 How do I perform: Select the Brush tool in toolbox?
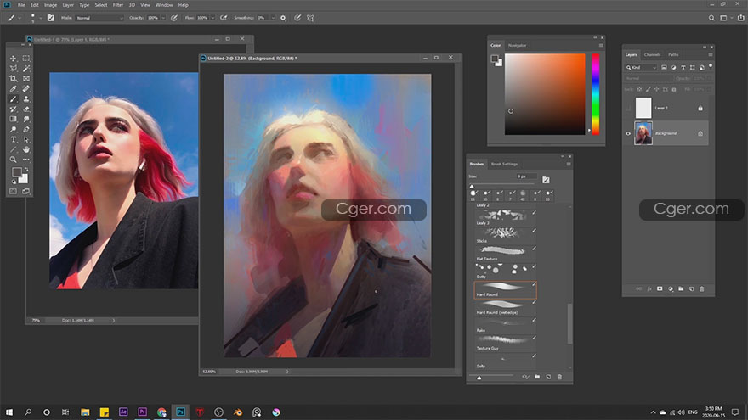pyautogui.click(x=14, y=99)
